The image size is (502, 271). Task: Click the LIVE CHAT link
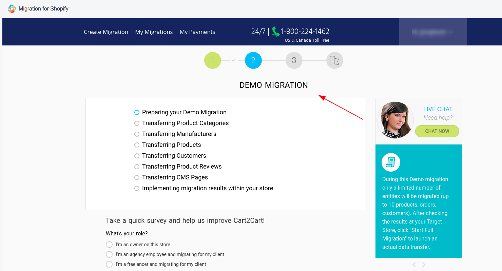point(438,109)
